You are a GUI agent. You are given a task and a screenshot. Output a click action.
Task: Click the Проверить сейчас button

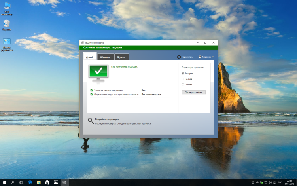[193, 92]
